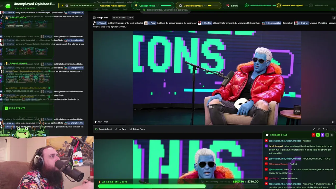Select the Audio filter tab

pos(125,9)
